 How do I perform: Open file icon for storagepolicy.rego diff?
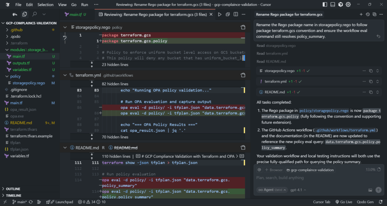243,27
